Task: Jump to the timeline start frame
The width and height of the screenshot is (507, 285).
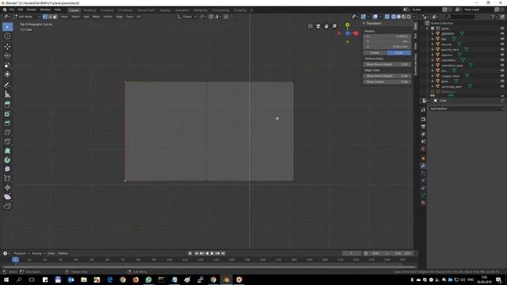Action: click(196, 253)
